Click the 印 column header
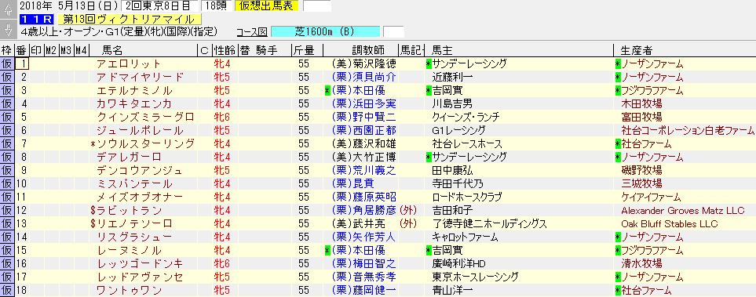756x297 pixels. click(36, 50)
